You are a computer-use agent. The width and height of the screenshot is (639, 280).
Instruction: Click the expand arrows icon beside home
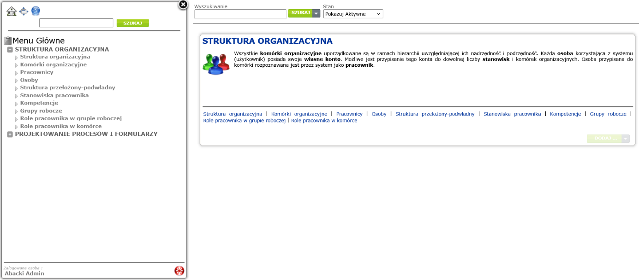(x=24, y=11)
